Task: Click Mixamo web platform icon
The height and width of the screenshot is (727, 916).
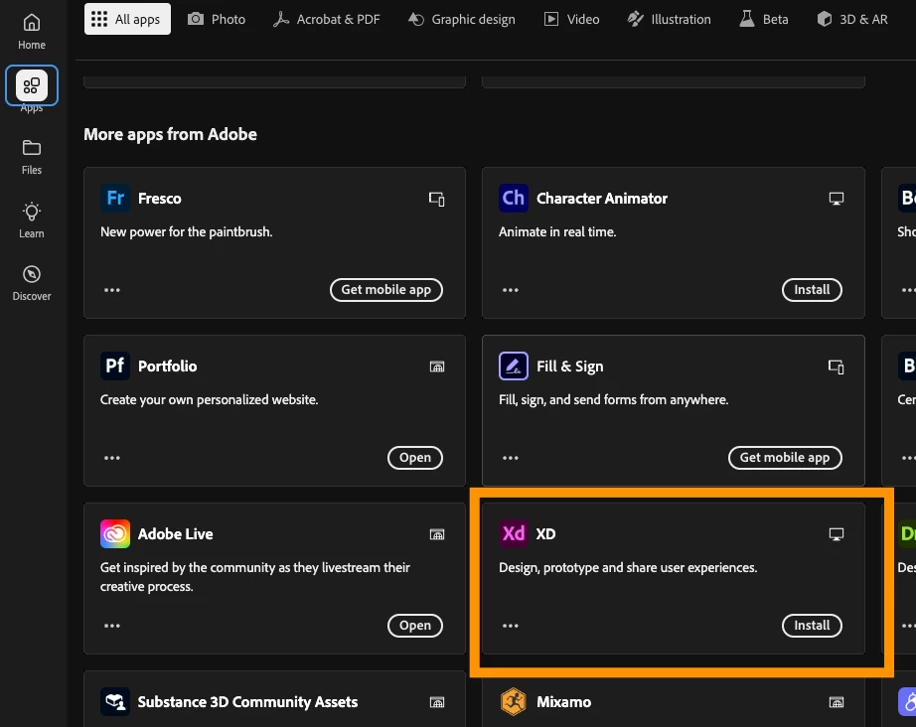Action: 836,702
